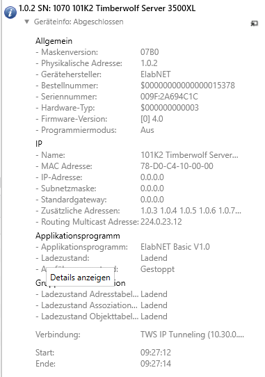Click the ElabNET Basic V1.0 application value

click(175, 247)
